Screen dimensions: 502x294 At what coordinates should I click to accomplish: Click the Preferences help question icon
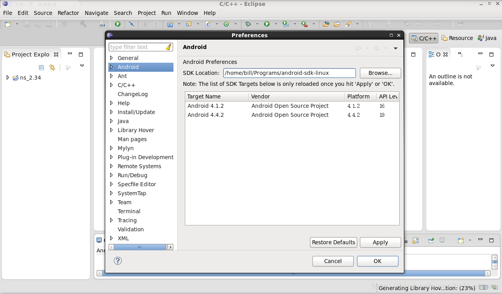coord(118,261)
